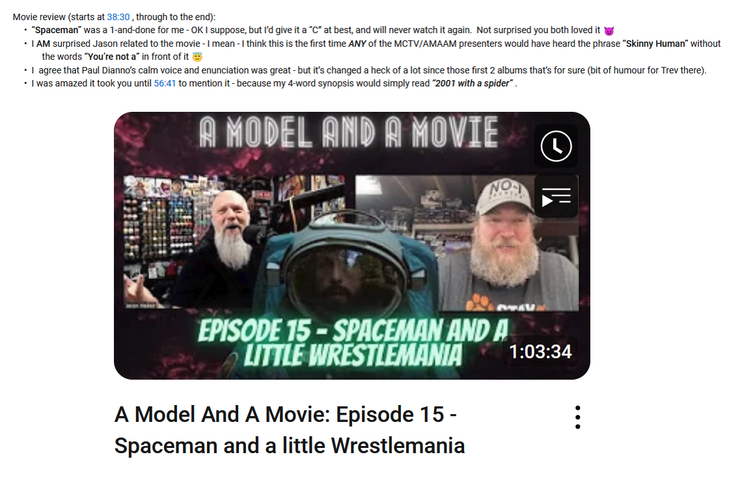Jump to the 56:41 timestamp
742x485 pixels.
pos(165,83)
